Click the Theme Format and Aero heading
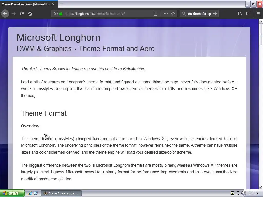This screenshot has height=197, width=263. point(117,48)
